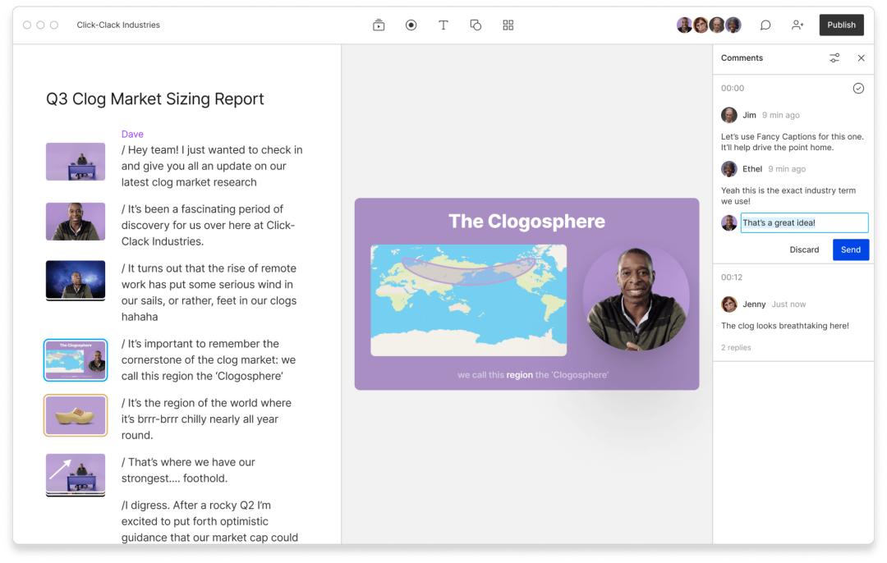Click the media library icon in the toolbar
The image size is (887, 563).
379,25
